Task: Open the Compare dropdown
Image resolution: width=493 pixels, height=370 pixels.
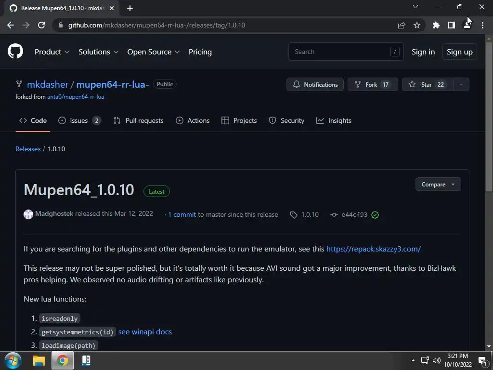Action: [x=438, y=185]
